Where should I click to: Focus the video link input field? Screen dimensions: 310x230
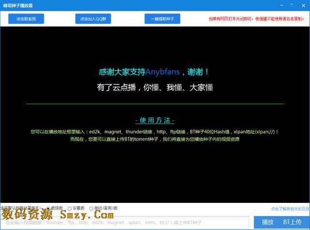[124, 222]
